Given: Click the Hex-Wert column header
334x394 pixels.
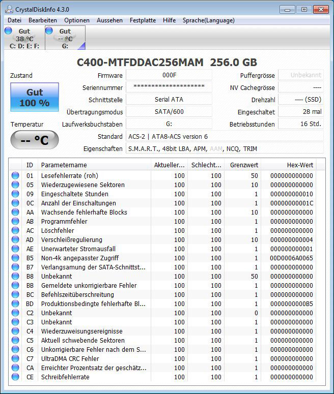Looking at the screenshot, I should [x=289, y=165].
